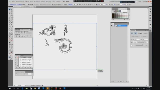Click the Маска button in control bar
Image resolution: width=160 pixels, height=90 pixels.
tap(66, 4)
